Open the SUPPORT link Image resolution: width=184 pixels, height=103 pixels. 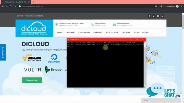point(20,16)
